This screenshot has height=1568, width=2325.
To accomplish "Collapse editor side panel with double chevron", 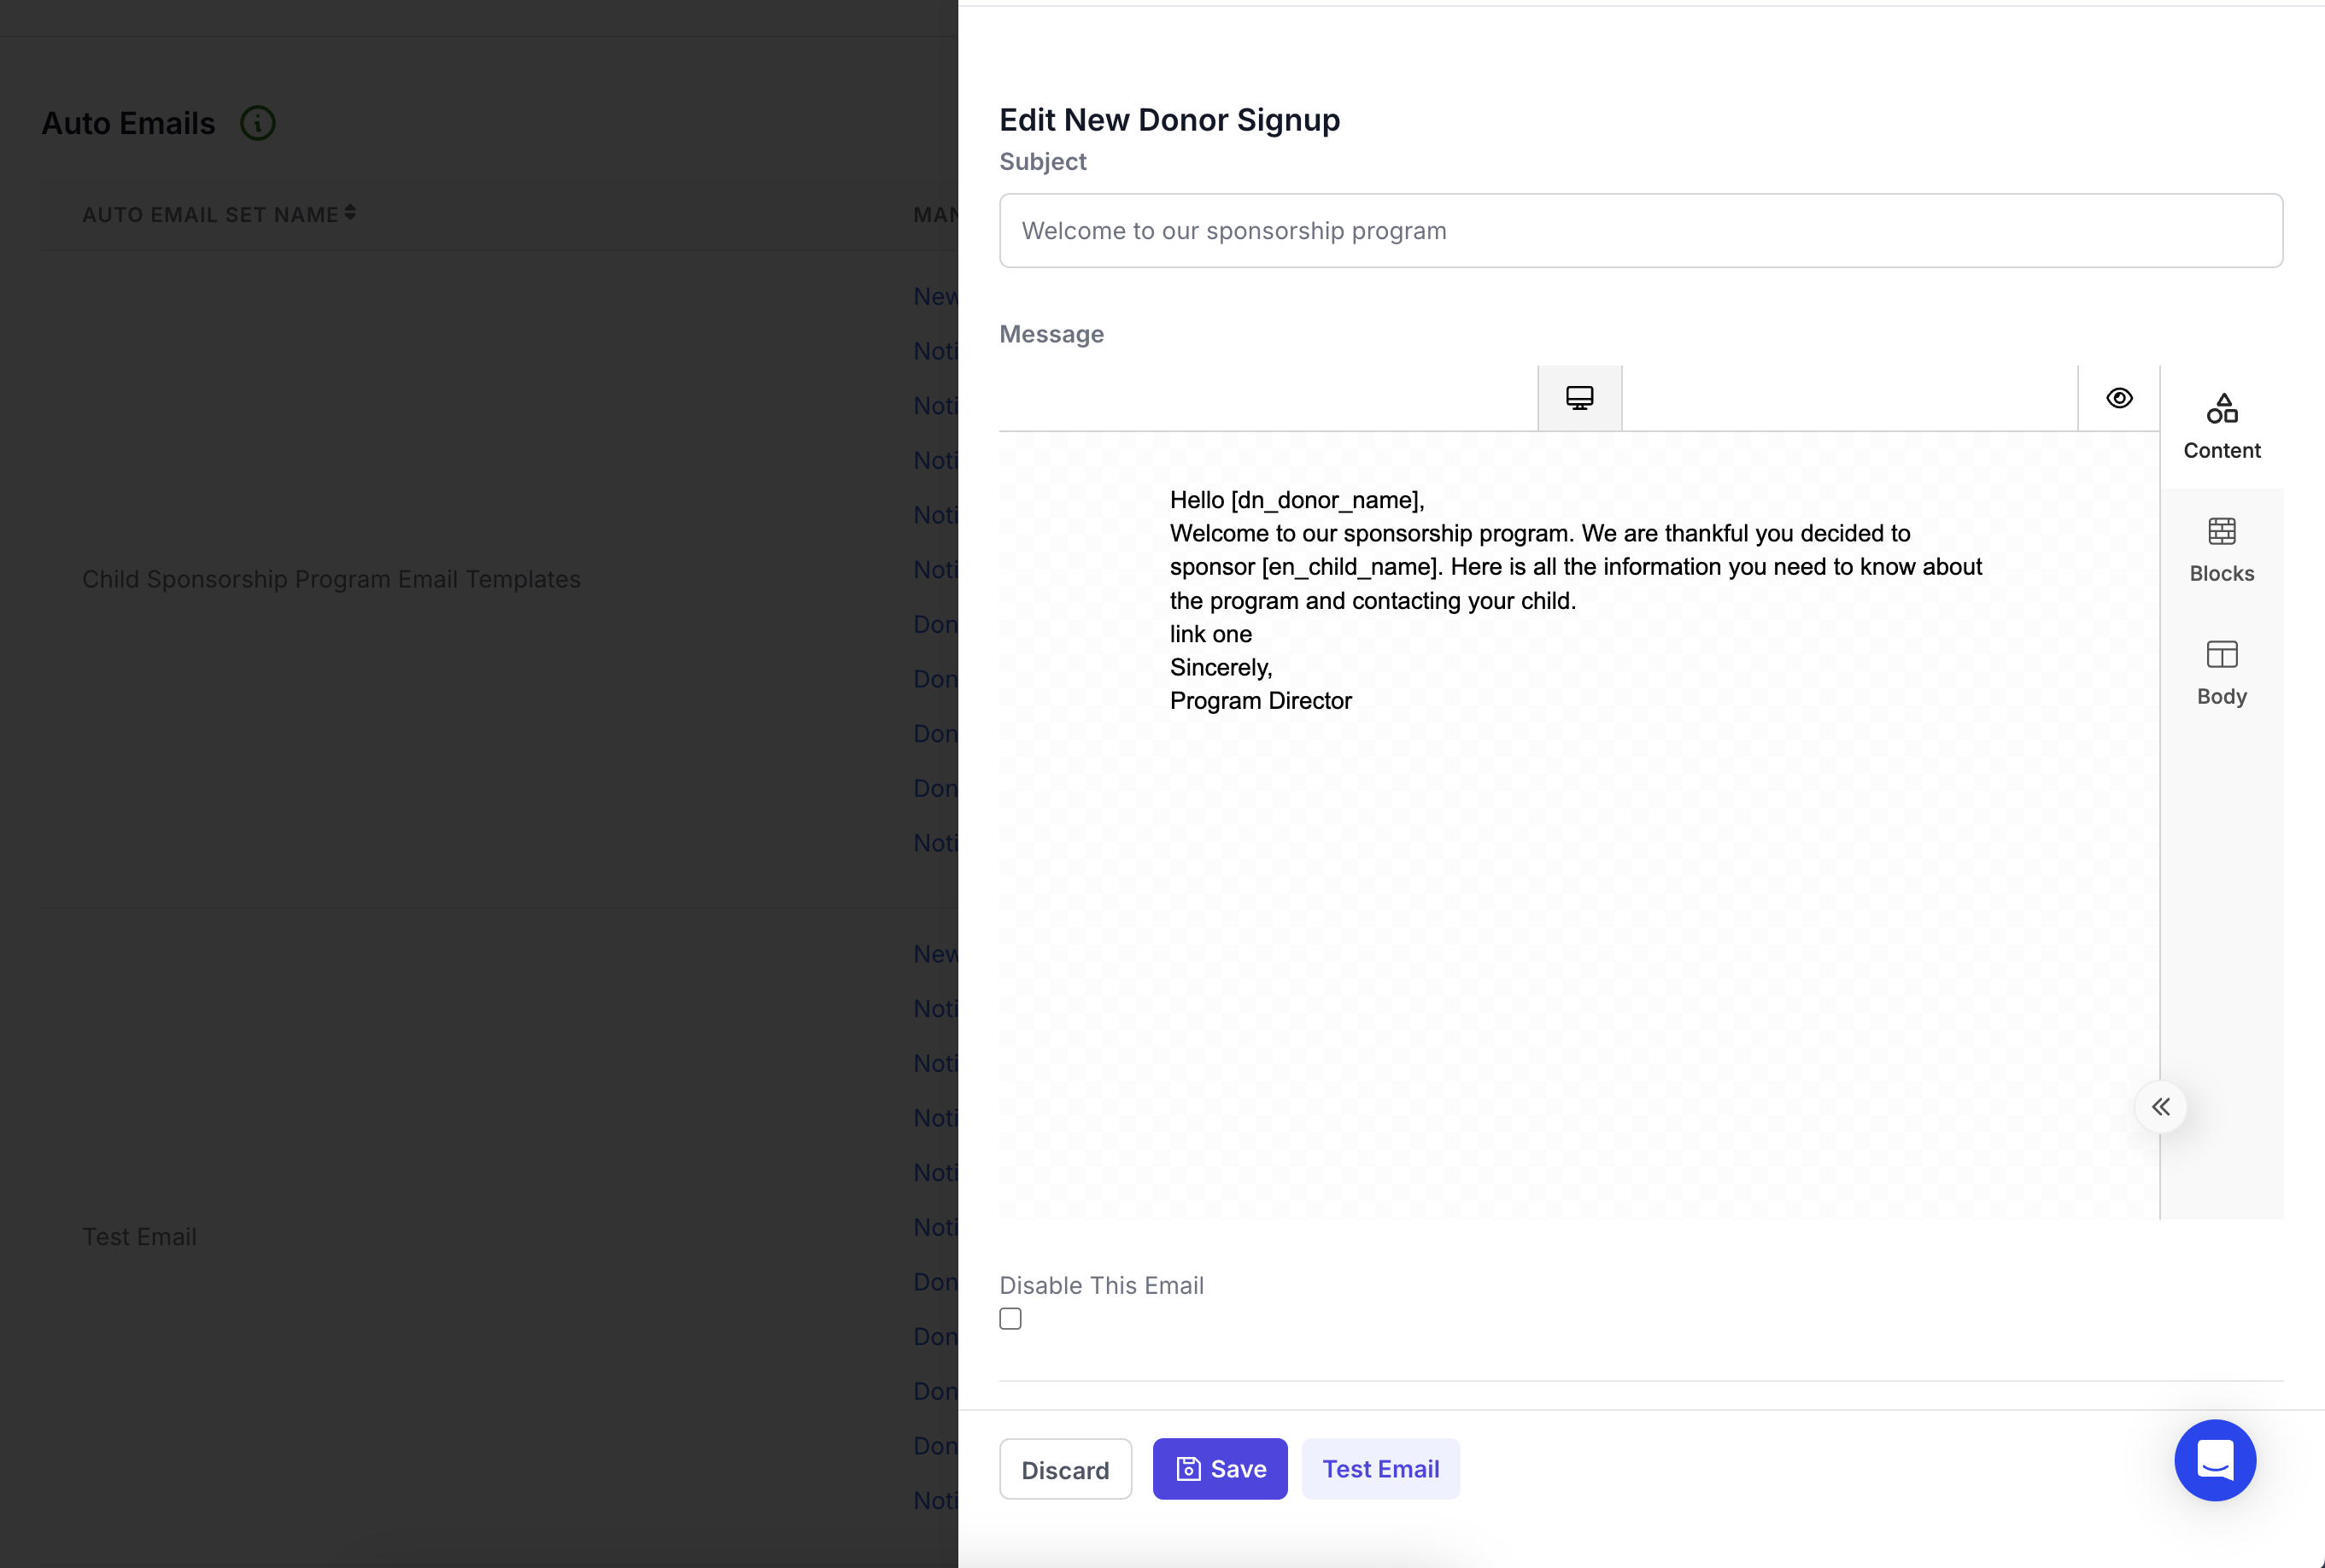I will pyautogui.click(x=2160, y=1106).
